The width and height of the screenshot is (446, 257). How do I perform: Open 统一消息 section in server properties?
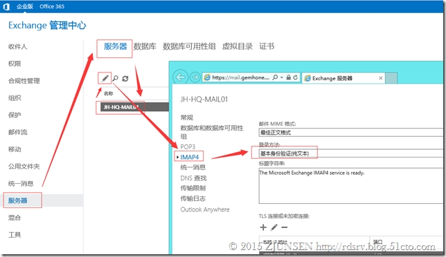click(x=193, y=167)
